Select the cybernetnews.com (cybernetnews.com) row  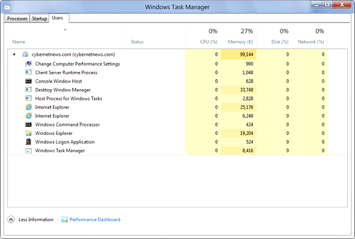click(177, 54)
